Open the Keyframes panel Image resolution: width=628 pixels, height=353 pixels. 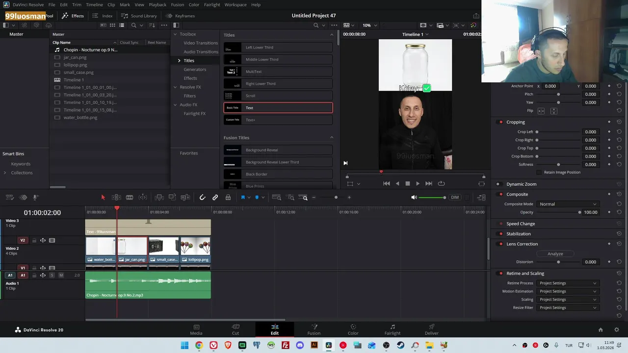[x=180, y=16]
